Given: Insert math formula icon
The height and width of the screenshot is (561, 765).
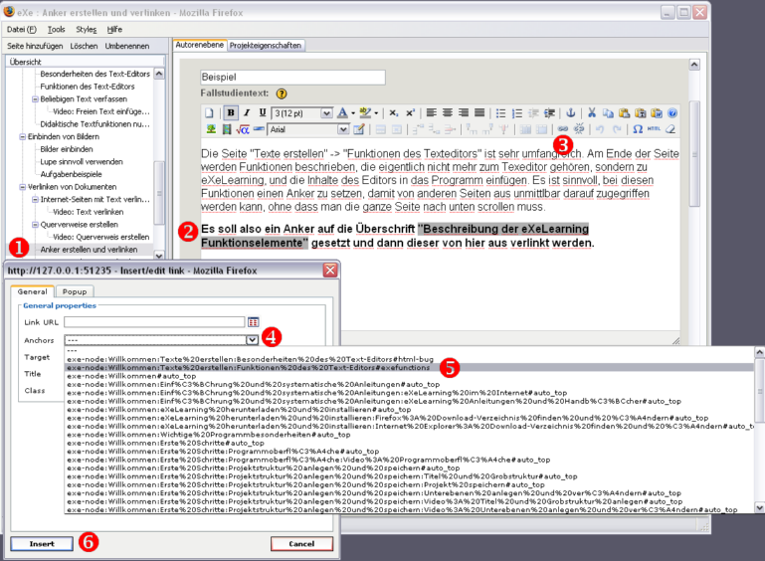Looking at the screenshot, I should pyautogui.click(x=243, y=129).
